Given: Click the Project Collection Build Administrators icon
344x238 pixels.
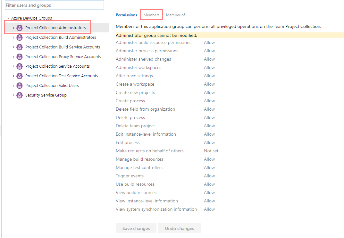Looking at the screenshot, I should pos(20,38).
